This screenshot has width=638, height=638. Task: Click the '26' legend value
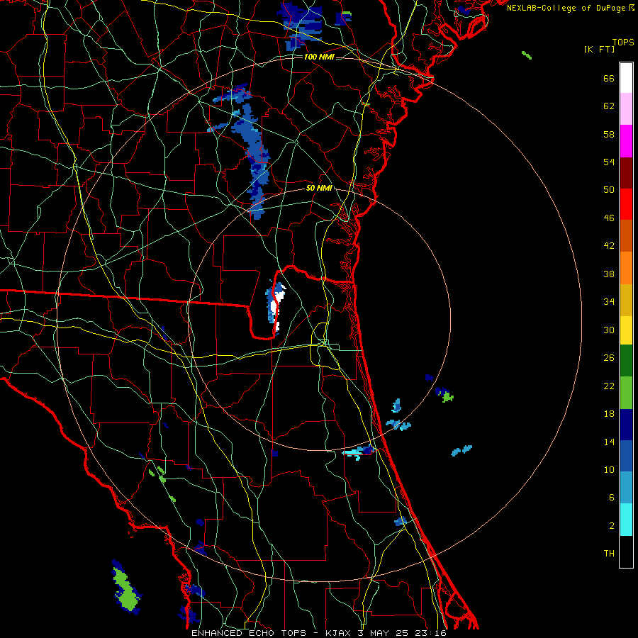tap(609, 358)
